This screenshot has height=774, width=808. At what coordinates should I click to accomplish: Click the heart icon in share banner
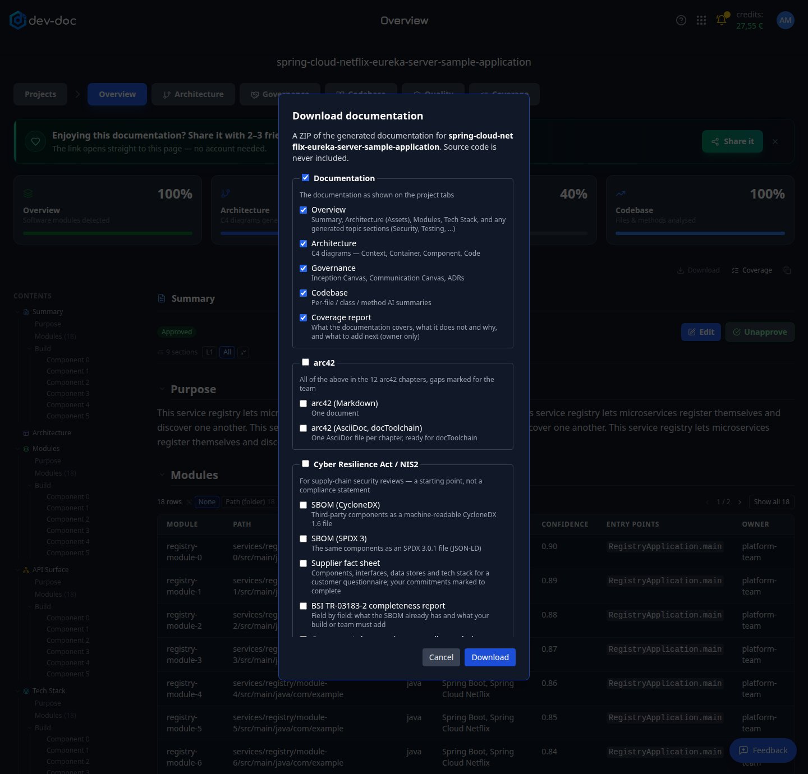pos(35,141)
